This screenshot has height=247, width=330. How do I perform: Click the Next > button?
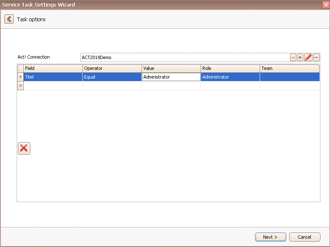point(270,237)
